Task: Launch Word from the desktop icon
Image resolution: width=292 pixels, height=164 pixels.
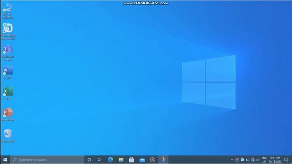Action: coord(8,72)
